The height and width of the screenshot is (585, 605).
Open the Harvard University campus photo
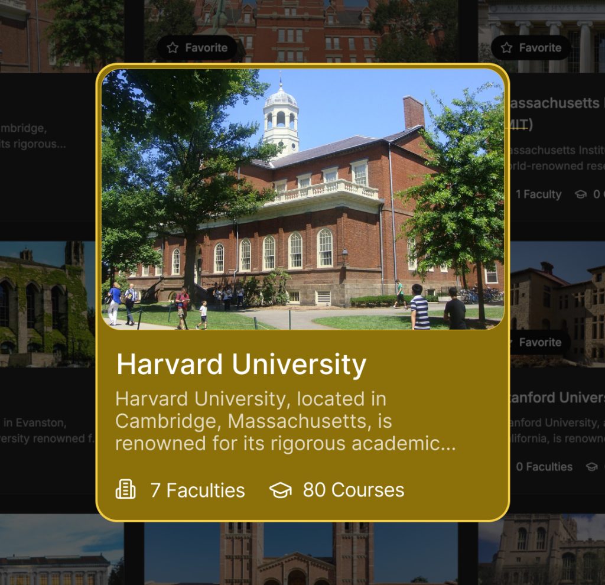pos(303,199)
